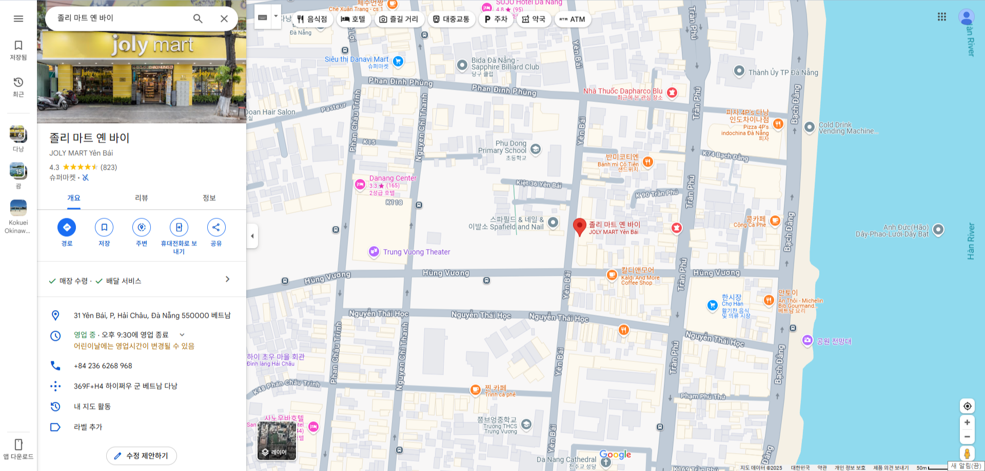Click the 앱 다운로드 phone icon
This screenshot has height=471, width=985.
18,444
